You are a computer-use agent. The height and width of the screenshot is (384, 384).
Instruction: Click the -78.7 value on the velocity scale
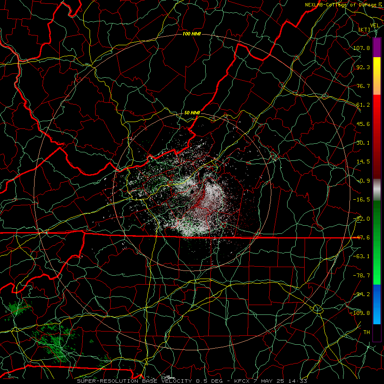(x=361, y=276)
